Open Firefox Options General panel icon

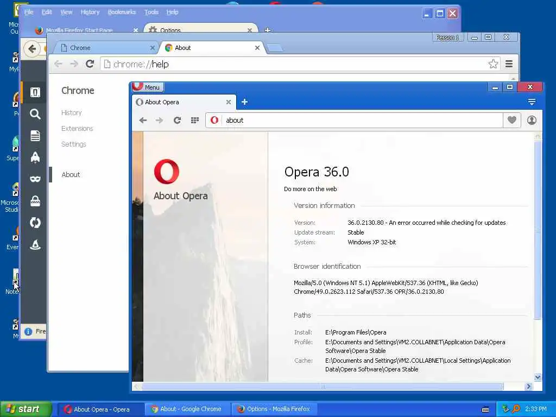(35, 92)
